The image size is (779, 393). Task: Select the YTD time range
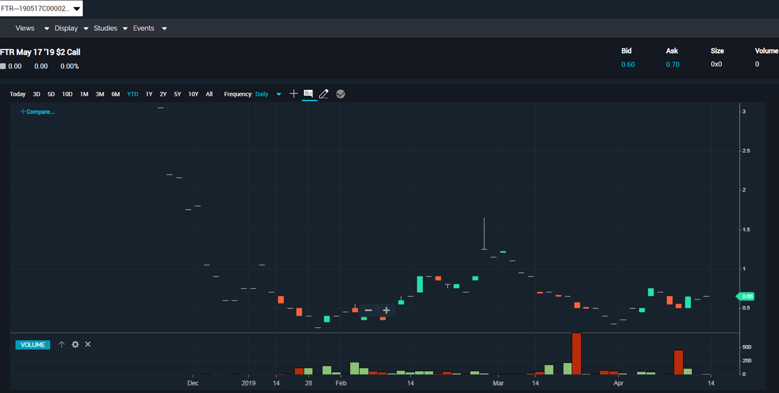tap(132, 95)
